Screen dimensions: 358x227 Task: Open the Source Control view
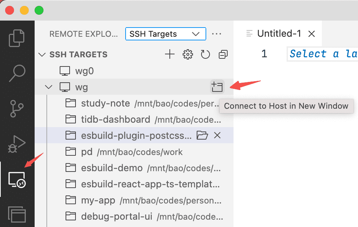point(17,109)
